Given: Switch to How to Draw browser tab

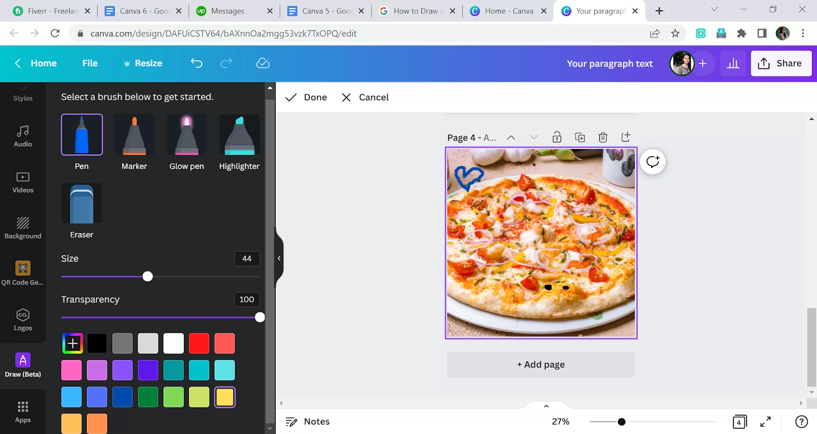Looking at the screenshot, I should 418,11.
